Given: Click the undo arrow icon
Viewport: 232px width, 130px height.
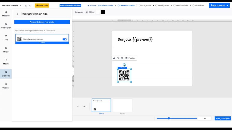Looking at the screenshot, I should coord(26,6).
